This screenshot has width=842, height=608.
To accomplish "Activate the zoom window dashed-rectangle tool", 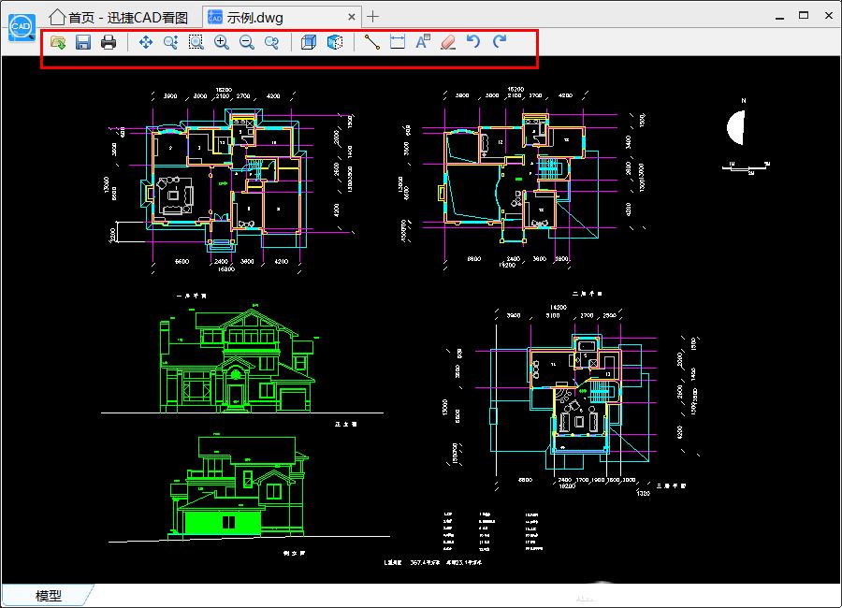I will click(196, 42).
